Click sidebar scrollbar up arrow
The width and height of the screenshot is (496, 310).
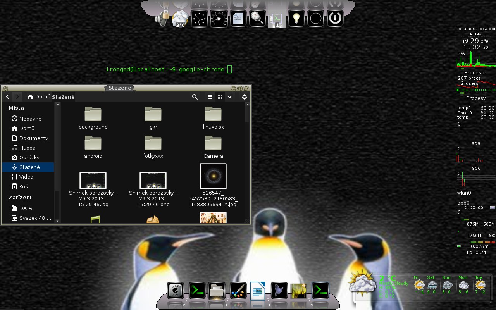pos(57,104)
